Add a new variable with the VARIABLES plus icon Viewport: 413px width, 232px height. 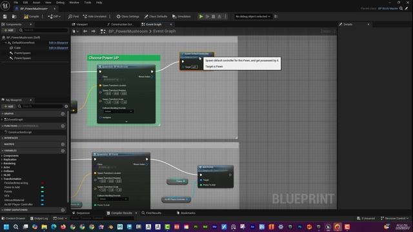click(x=63, y=151)
